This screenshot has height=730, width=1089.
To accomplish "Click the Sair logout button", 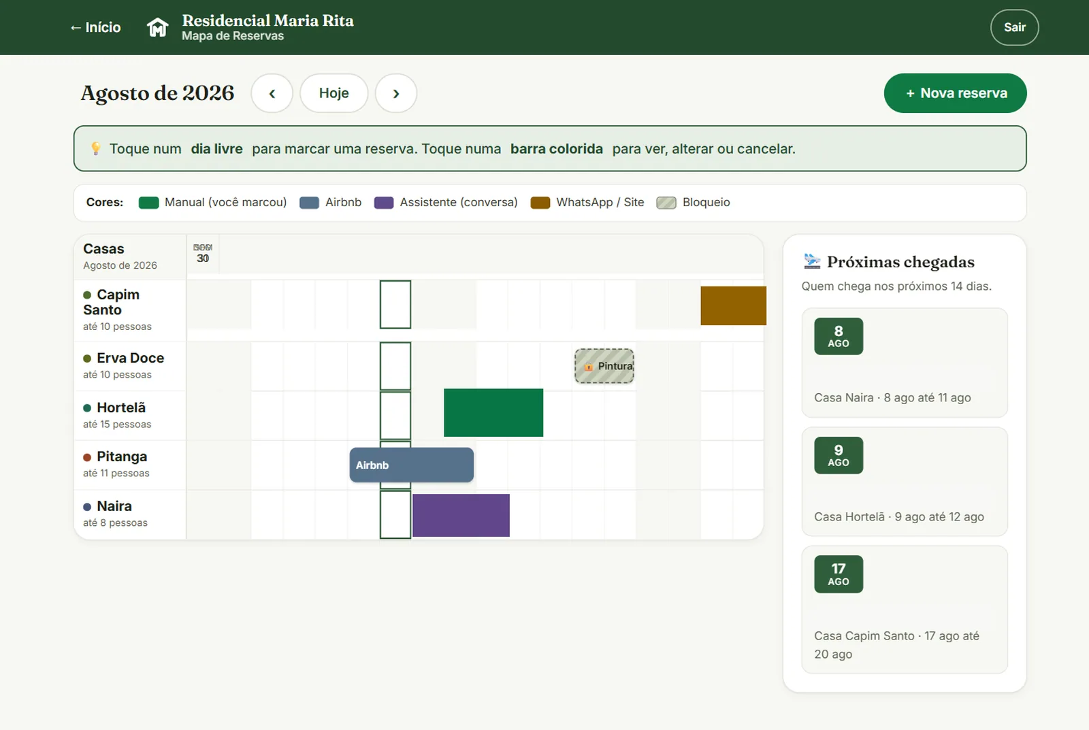I will 1014,27.
